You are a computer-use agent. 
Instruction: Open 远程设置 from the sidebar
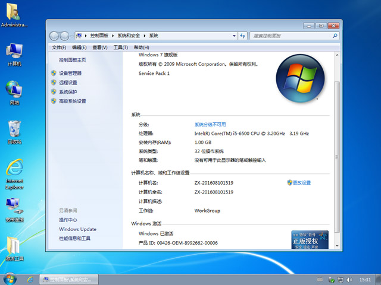68,83
